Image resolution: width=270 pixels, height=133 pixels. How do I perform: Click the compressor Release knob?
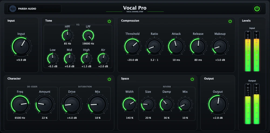point(198,46)
